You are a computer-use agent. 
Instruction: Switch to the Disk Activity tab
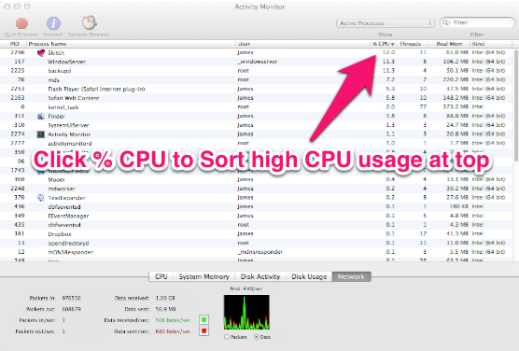tap(260, 276)
